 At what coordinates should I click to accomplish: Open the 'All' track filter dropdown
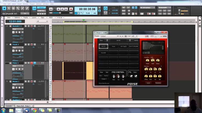point(42,21)
